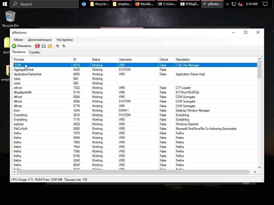
Task: Sort by the ID column header
Action: coord(81,60)
